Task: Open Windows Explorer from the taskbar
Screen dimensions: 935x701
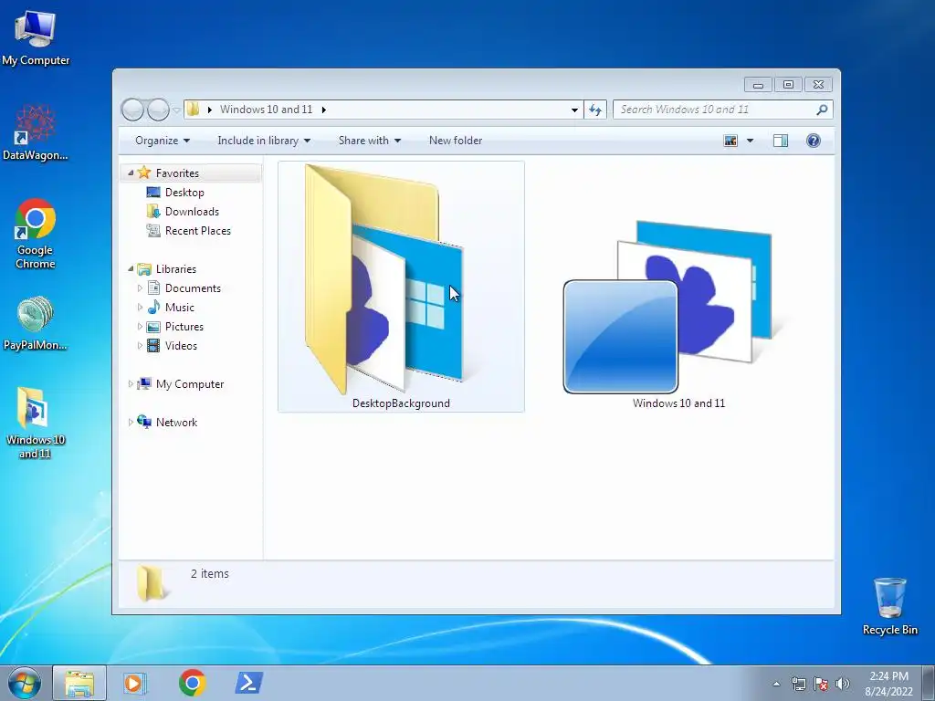Action: point(79,683)
